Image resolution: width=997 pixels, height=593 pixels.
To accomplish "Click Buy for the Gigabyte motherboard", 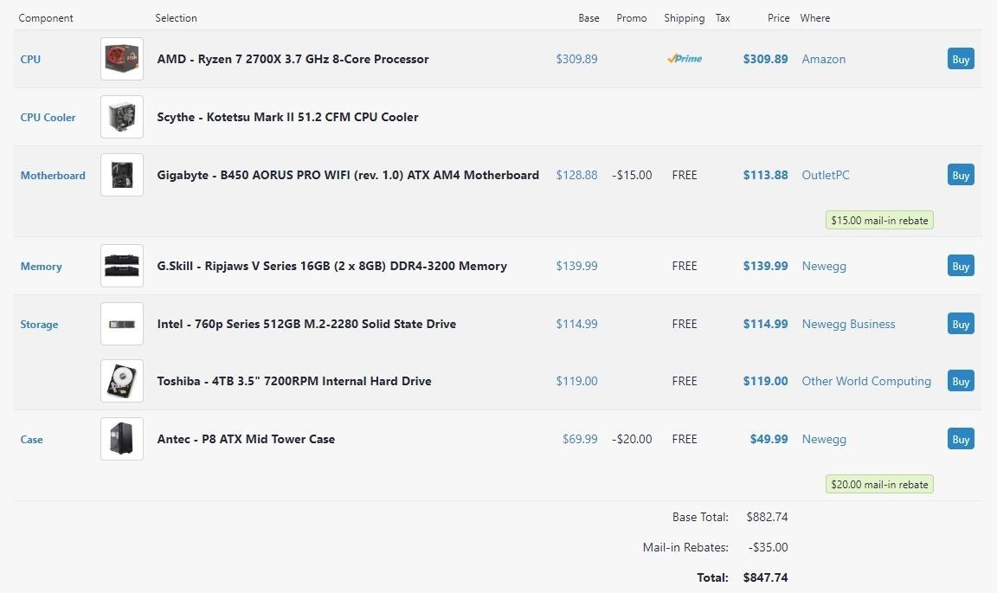I will [961, 175].
